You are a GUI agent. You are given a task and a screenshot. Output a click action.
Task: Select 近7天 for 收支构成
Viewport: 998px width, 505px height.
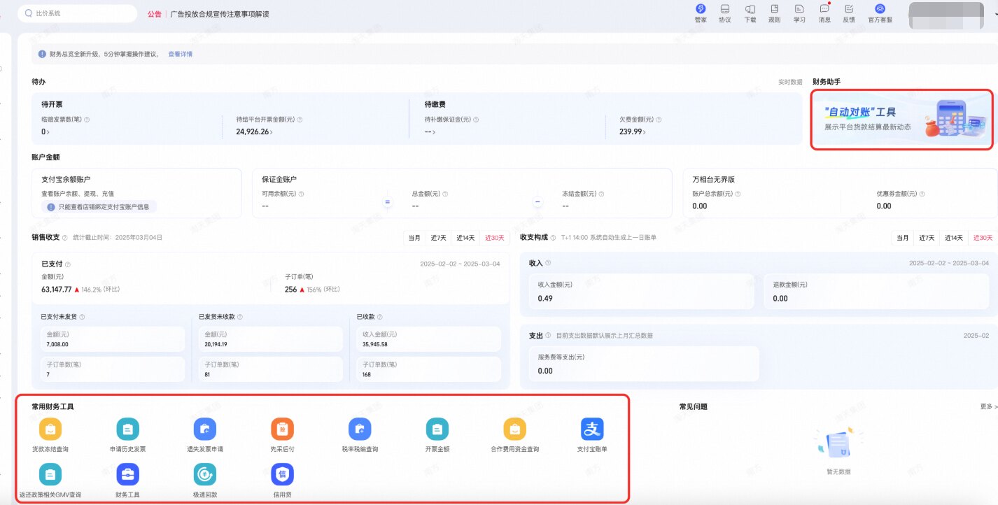click(x=927, y=238)
